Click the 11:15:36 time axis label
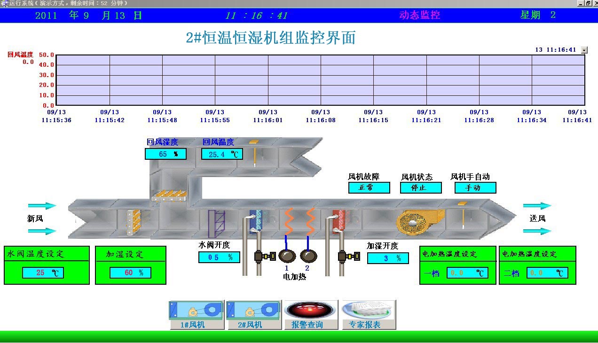This screenshot has height=343, width=598. pyautogui.click(x=57, y=120)
